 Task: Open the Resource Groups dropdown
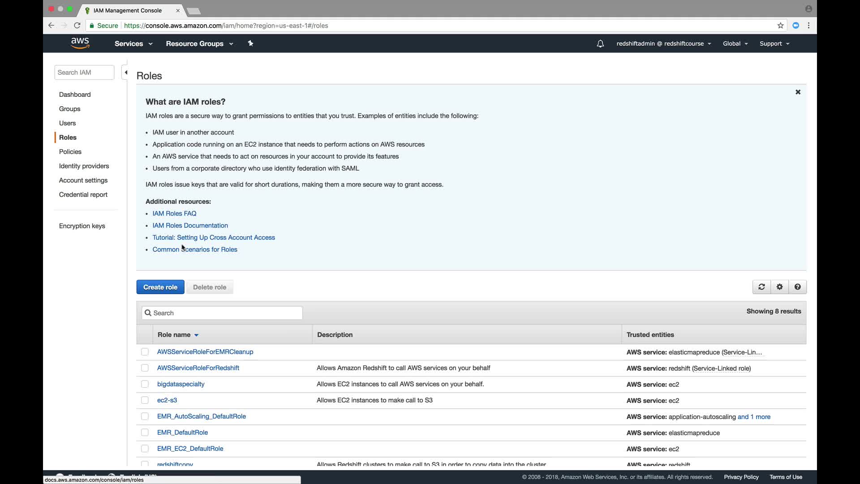pyautogui.click(x=199, y=43)
